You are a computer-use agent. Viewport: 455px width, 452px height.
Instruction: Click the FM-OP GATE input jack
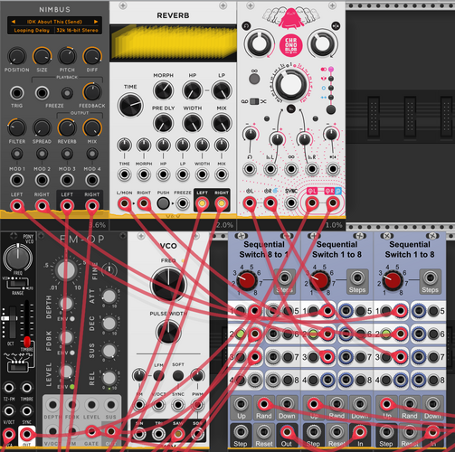tap(91, 431)
